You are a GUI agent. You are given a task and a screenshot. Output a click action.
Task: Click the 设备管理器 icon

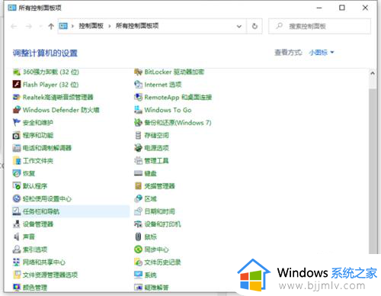(17, 224)
